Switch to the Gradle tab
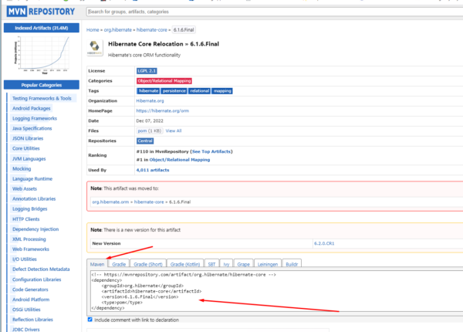Viewport: 463px width, 332px height. (119, 264)
